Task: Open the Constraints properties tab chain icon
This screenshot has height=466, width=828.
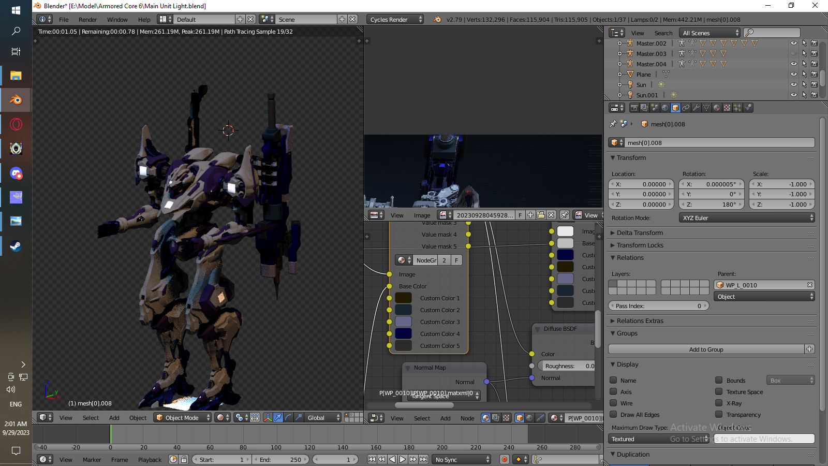Action: point(686,108)
